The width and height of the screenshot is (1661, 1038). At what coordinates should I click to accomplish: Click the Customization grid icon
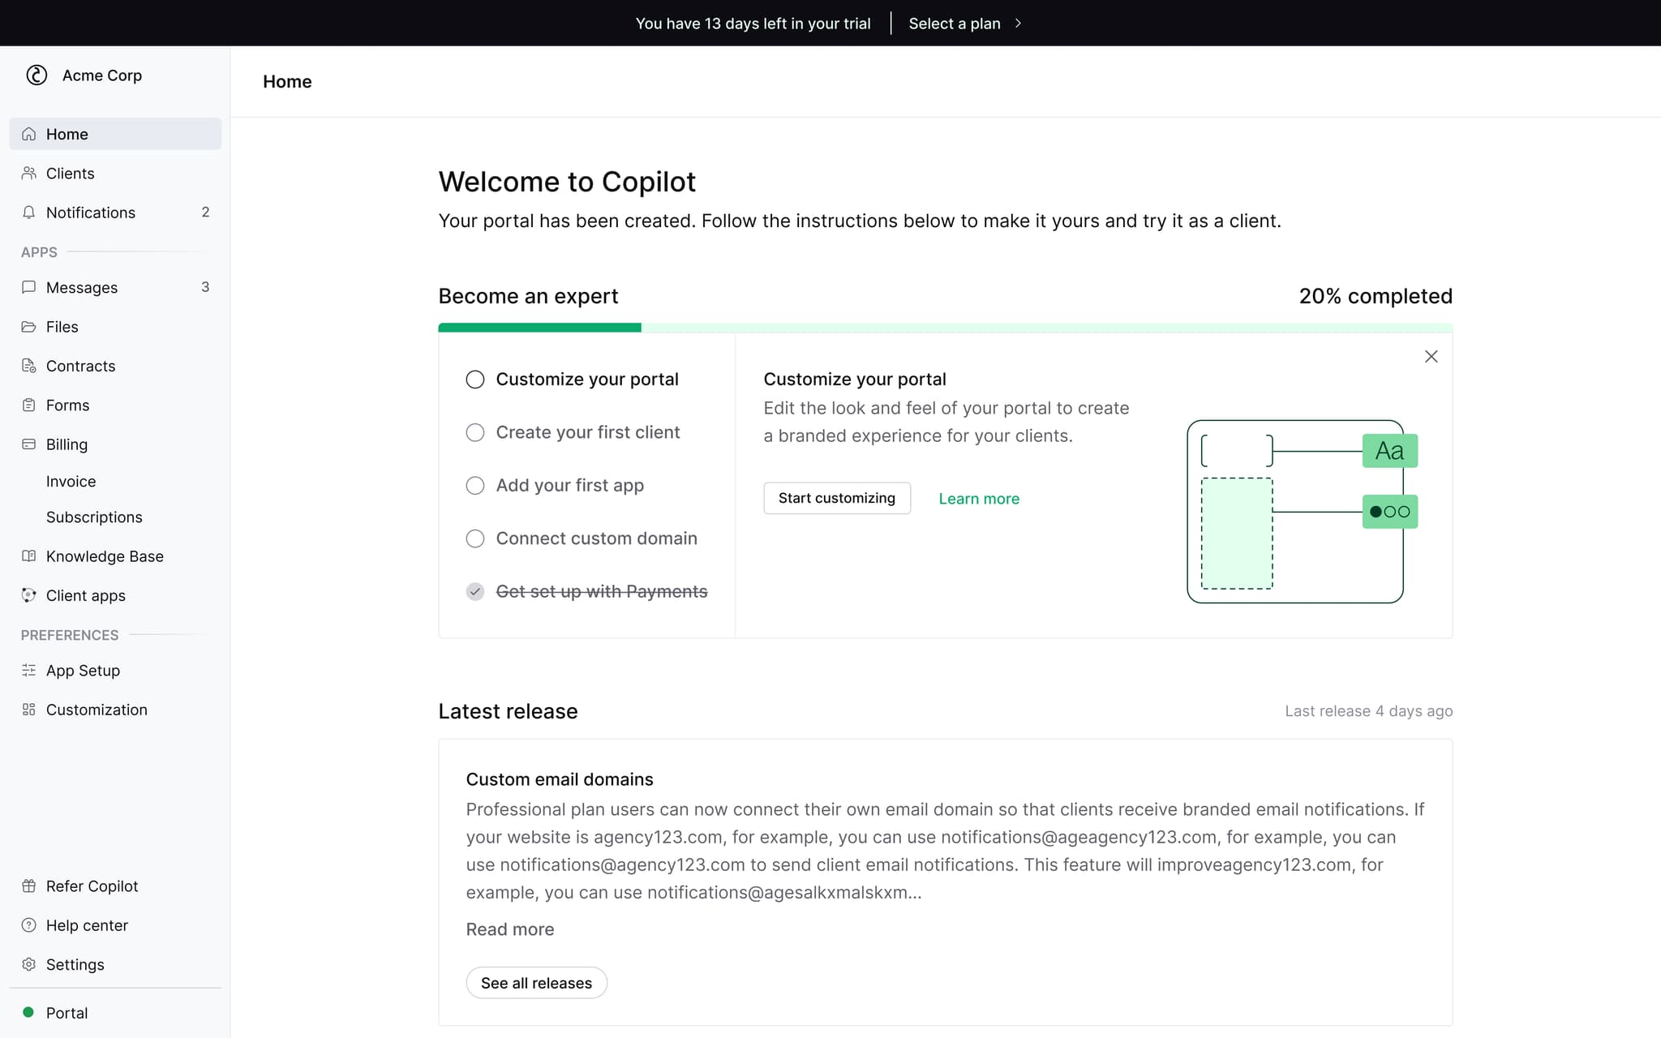(x=29, y=710)
